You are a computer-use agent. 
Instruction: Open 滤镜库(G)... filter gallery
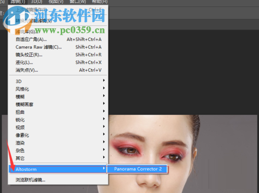[x=58, y=32]
